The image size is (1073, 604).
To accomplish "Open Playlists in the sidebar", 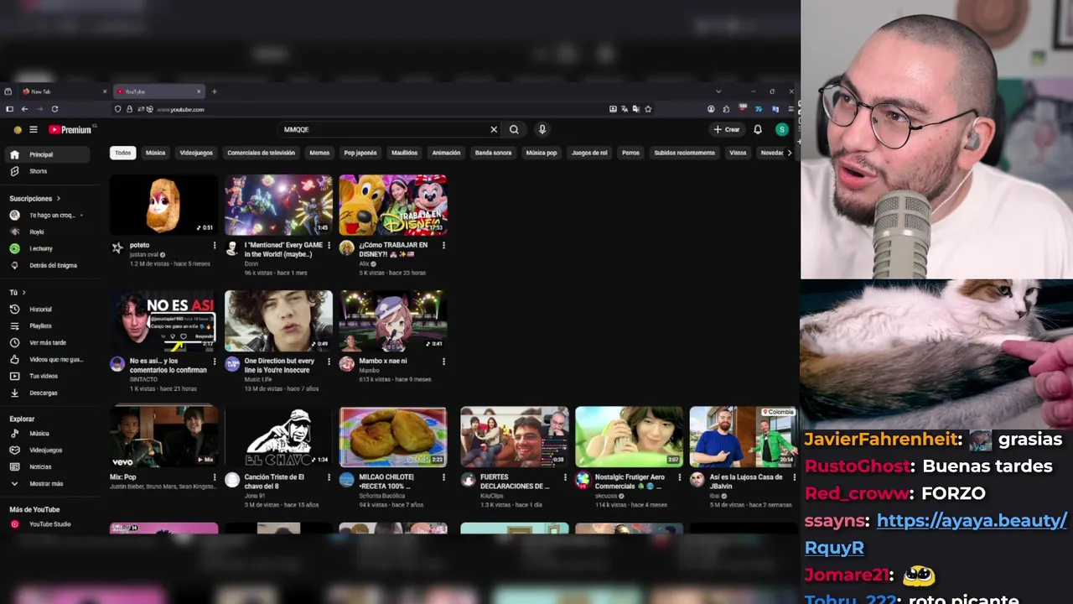I will (47, 325).
